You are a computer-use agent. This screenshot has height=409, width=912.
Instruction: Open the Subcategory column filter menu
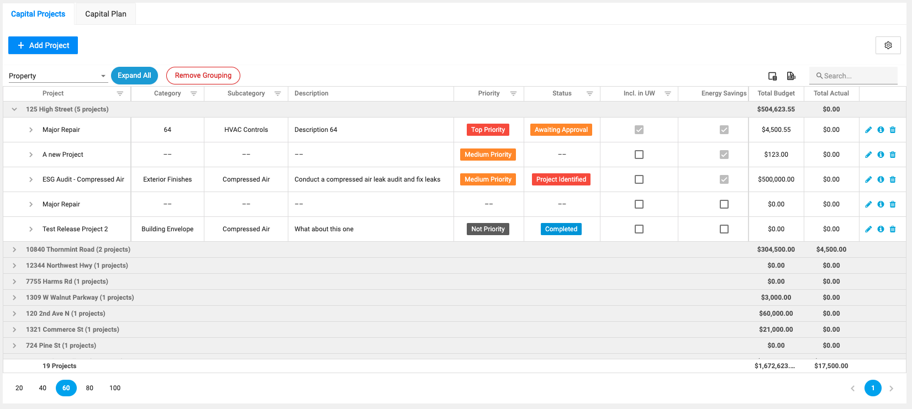point(278,94)
